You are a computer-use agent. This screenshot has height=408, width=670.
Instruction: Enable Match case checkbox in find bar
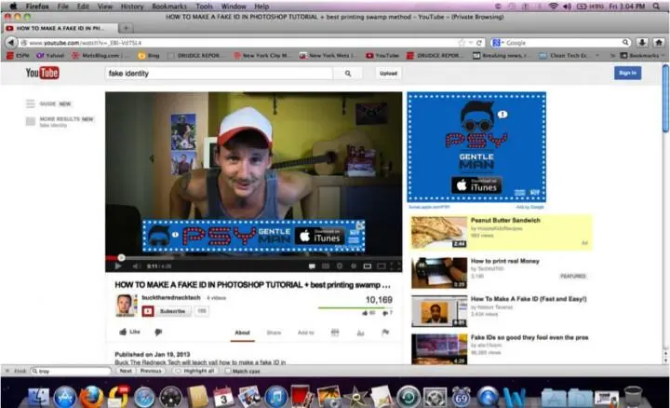[228, 372]
